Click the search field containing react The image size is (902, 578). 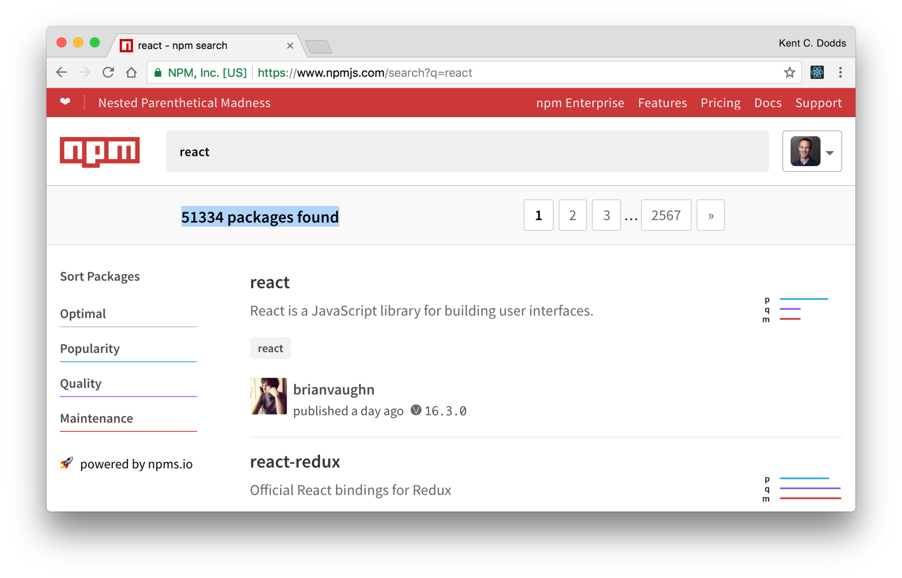point(467,152)
